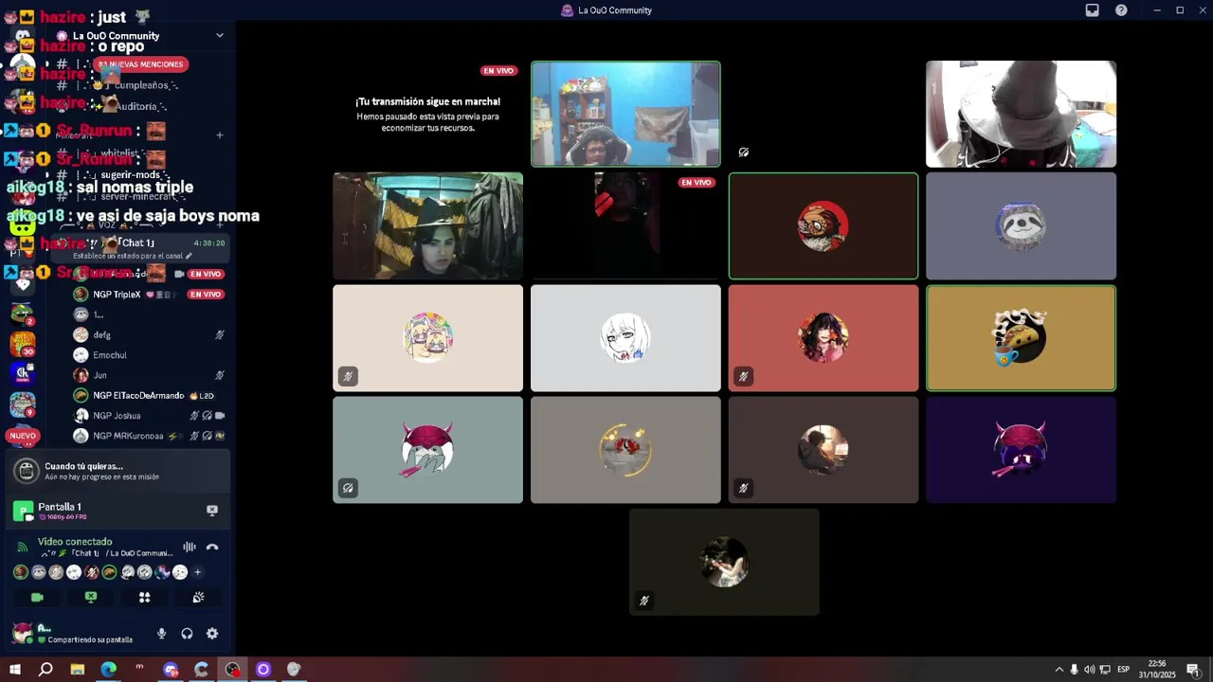
Task: Select the bottom center participant tile
Action: 724,562
